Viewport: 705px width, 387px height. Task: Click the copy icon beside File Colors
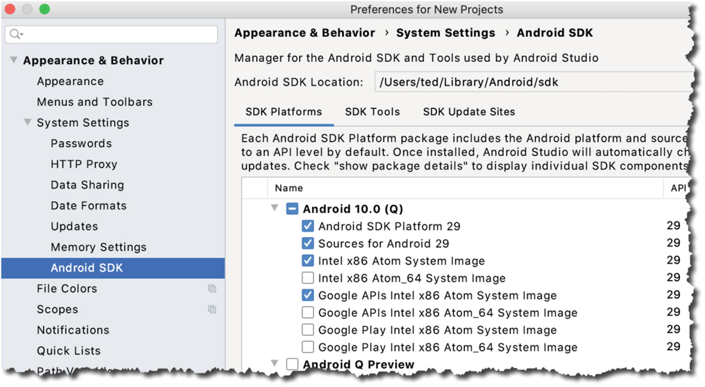[x=212, y=289]
